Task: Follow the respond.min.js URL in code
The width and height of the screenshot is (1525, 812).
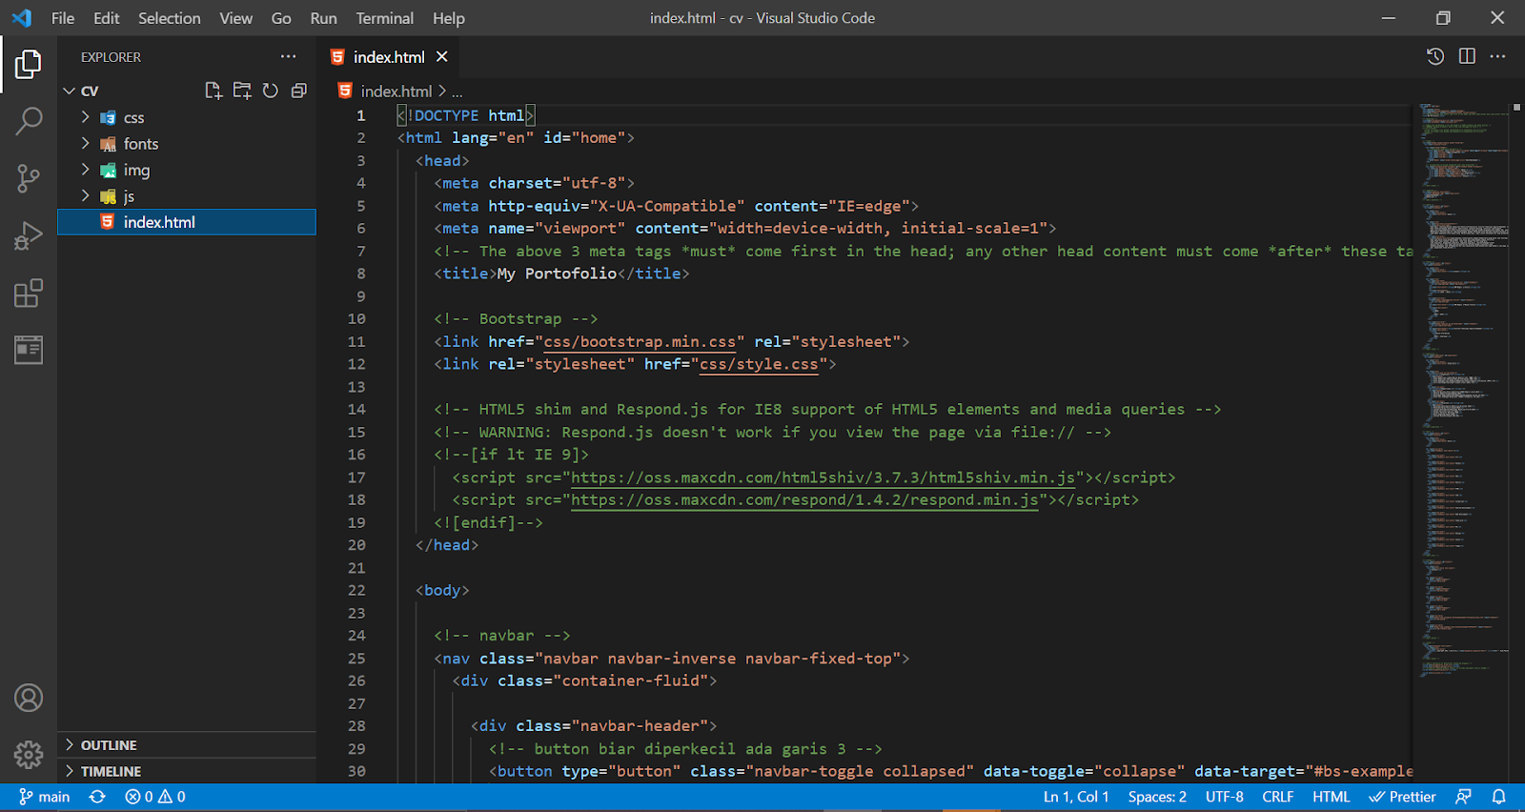Action: [804, 500]
